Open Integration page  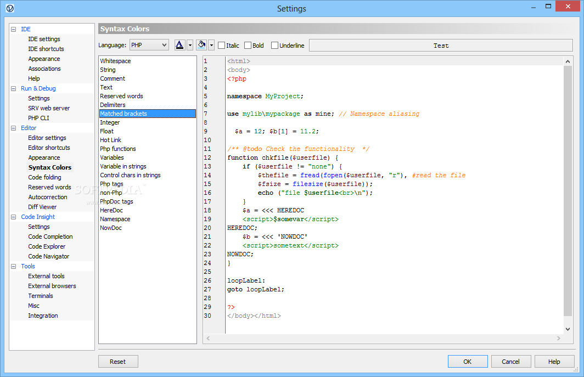coord(43,316)
